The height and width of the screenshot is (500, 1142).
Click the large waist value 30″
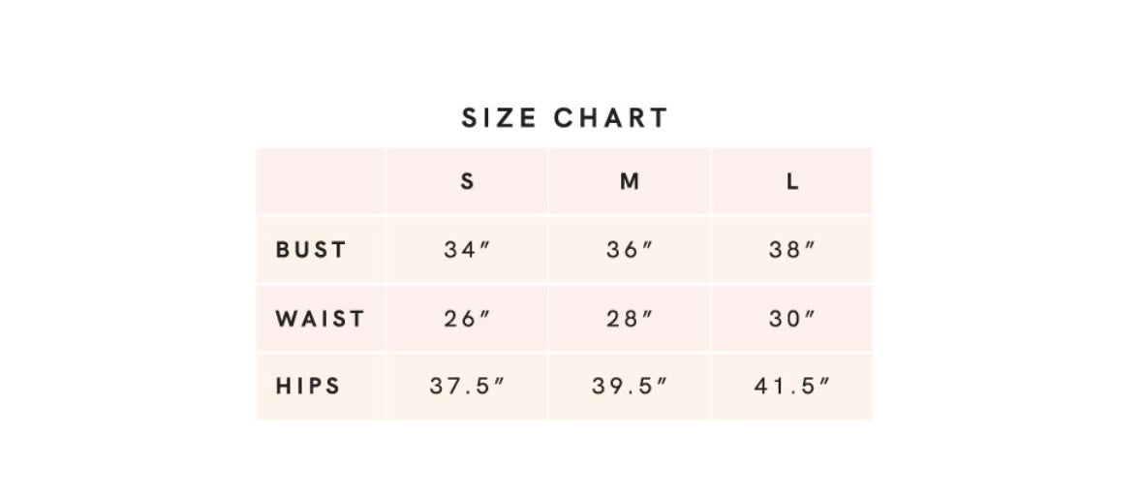click(792, 319)
